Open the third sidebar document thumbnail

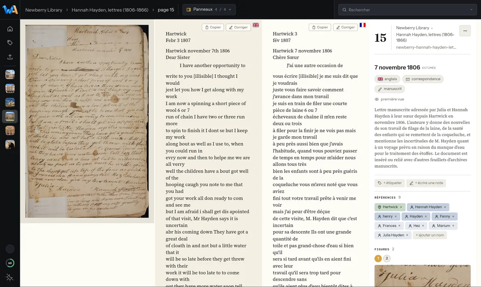10,103
